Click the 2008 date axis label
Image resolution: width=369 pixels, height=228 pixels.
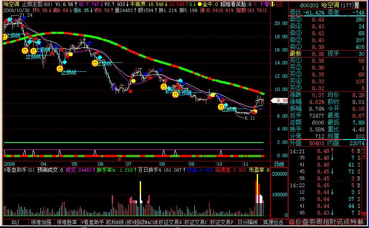[x=9, y=164]
